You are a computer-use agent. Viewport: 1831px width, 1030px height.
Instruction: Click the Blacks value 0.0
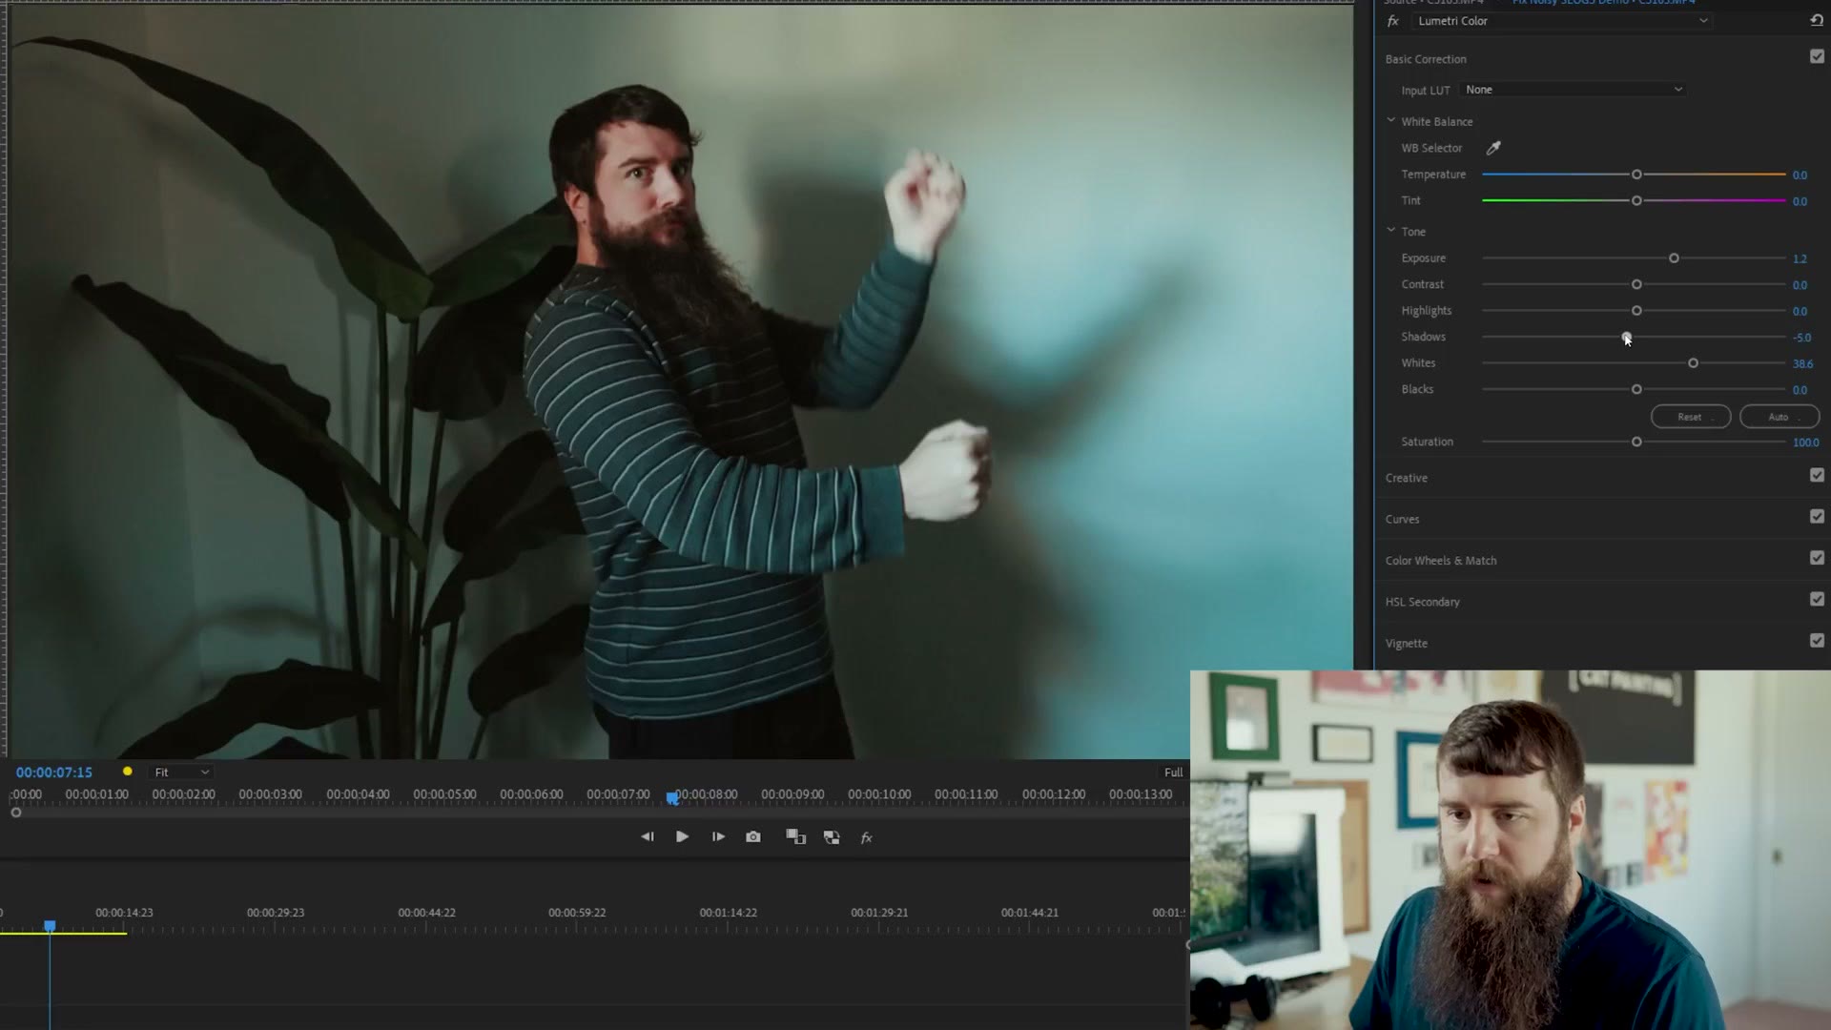pos(1800,390)
